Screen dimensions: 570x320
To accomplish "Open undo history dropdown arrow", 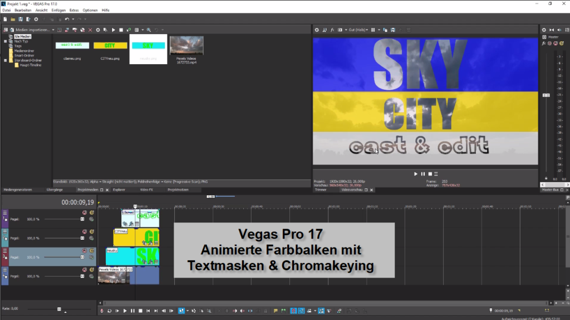I will coord(73,20).
